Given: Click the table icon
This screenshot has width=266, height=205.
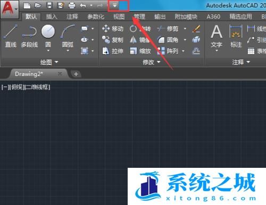Looking at the screenshot, I should click(x=251, y=51).
